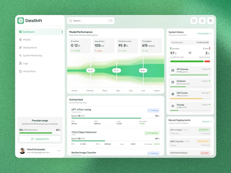Click the 91.2% chart marker
Screen dimensions: 231x173
(143, 71)
